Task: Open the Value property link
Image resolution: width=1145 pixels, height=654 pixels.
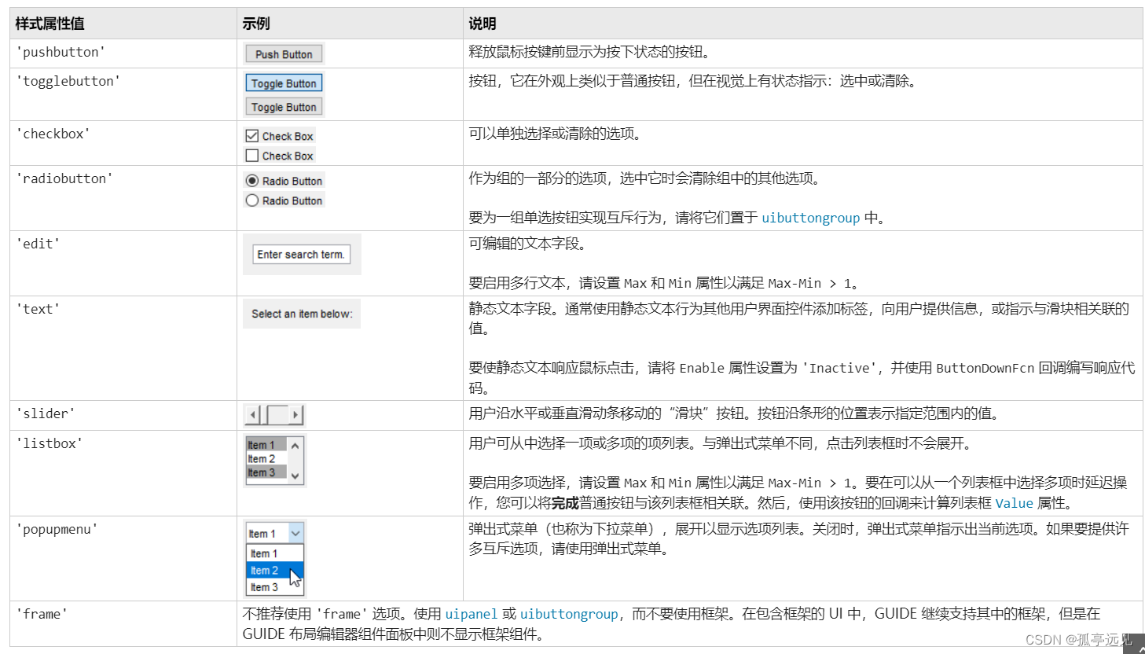Action: pyautogui.click(x=1014, y=503)
